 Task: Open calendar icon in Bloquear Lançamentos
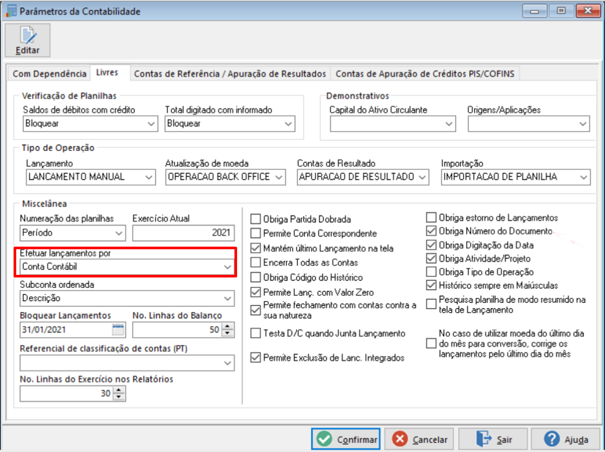coord(118,330)
